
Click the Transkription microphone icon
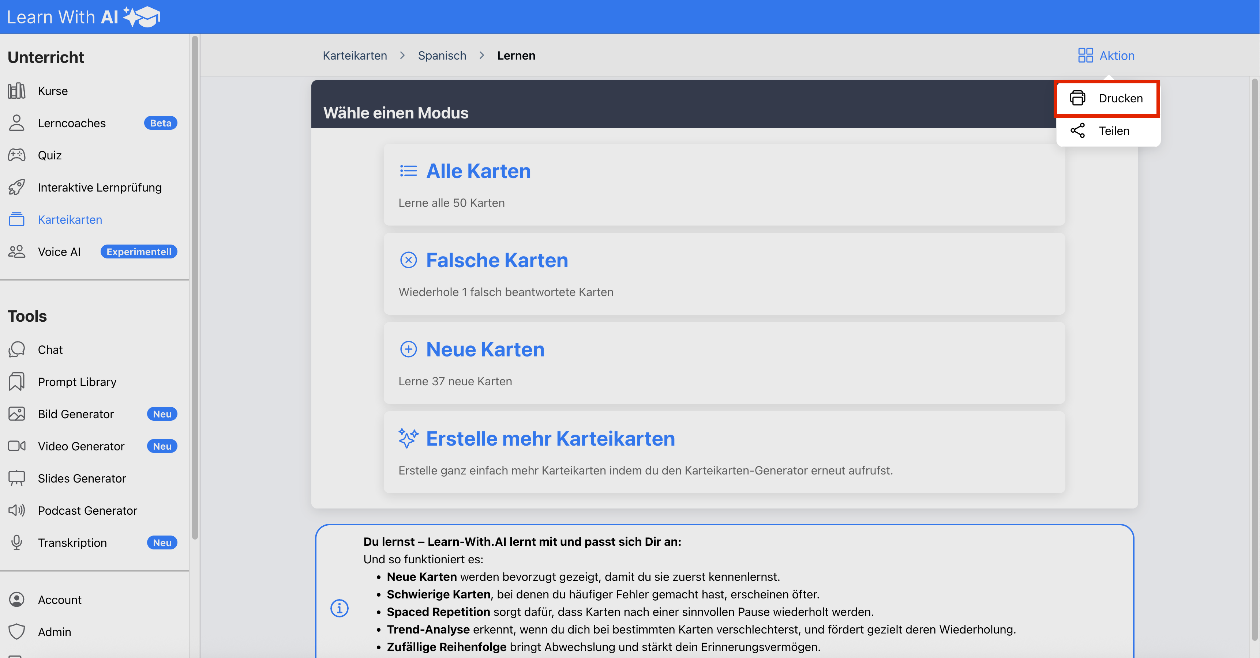pyautogui.click(x=16, y=542)
